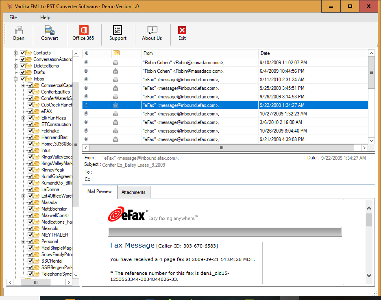Image resolution: width=381 pixels, height=300 pixels.
Task: Click mail icon of 9/25/2009 eFax row
Action: (x=115, y=88)
